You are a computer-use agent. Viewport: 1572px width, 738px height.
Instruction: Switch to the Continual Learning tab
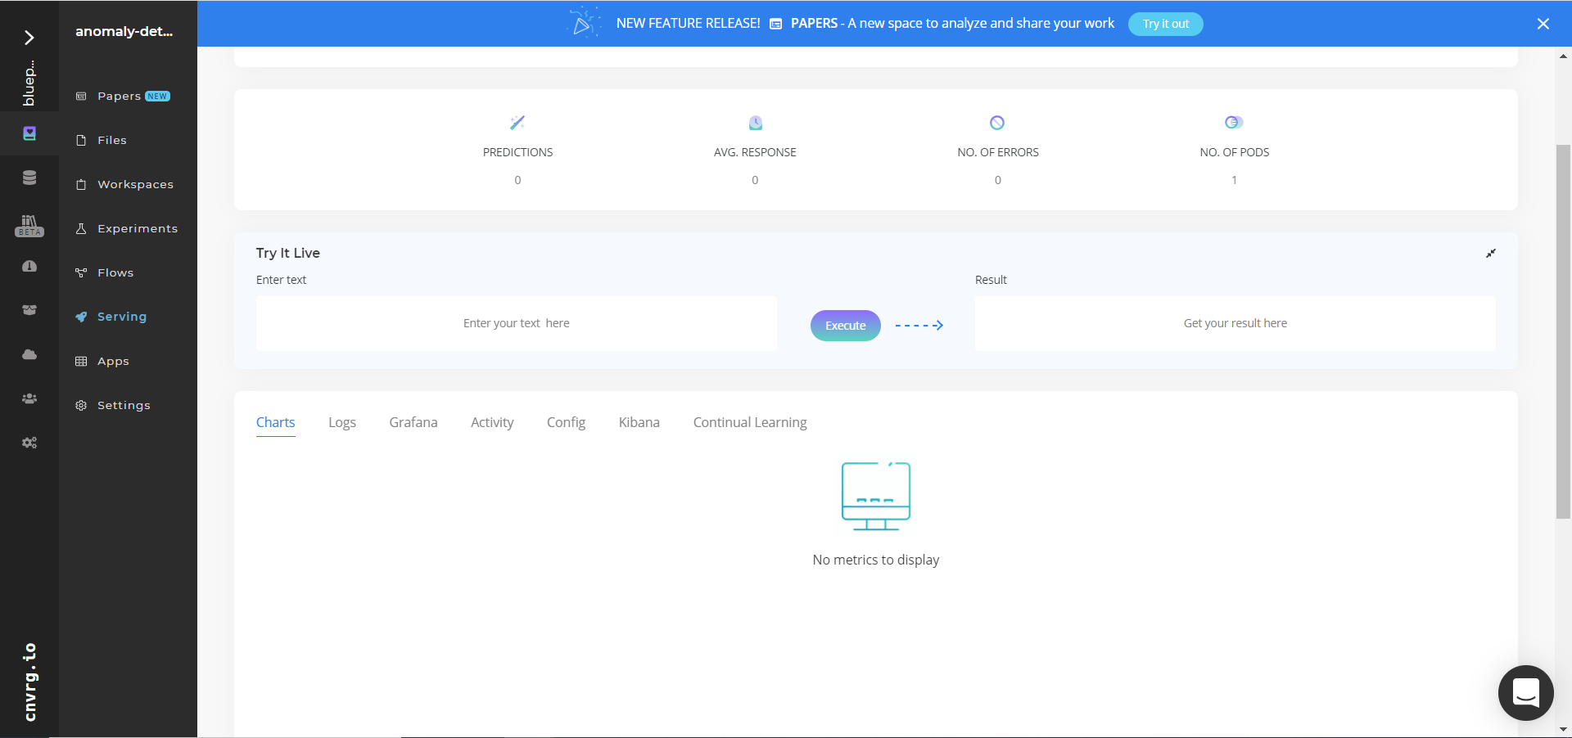click(x=750, y=423)
